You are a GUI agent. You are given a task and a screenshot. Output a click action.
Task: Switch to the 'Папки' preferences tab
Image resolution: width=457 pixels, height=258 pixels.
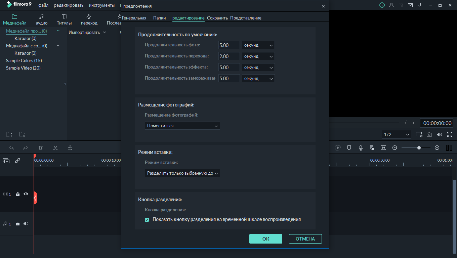click(x=159, y=18)
